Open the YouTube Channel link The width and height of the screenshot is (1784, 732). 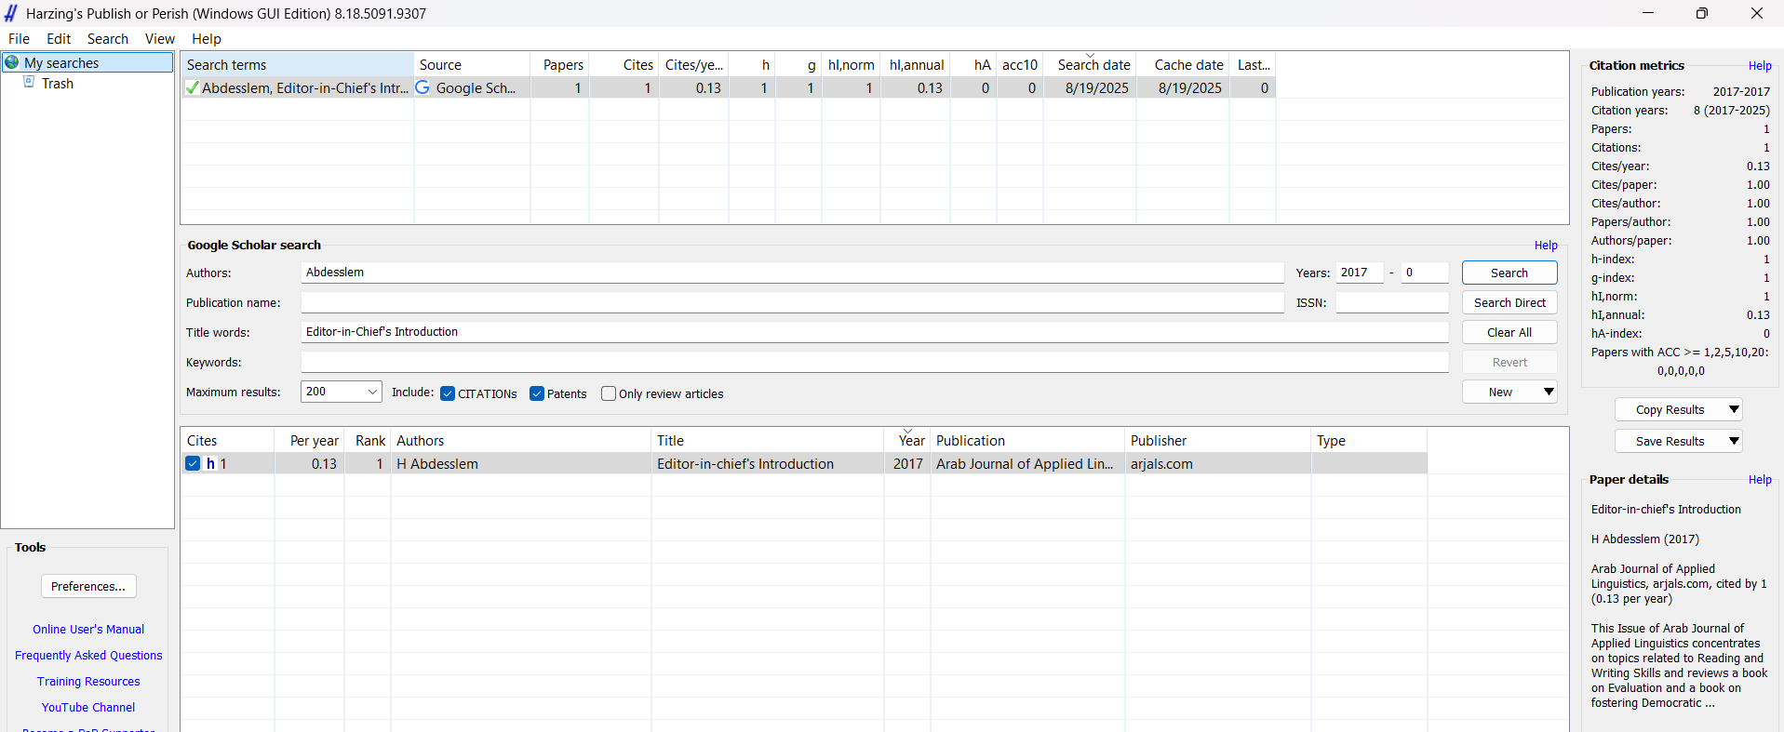point(88,707)
